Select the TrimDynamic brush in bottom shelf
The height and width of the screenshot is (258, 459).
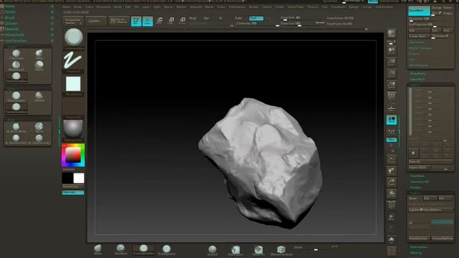(166, 249)
